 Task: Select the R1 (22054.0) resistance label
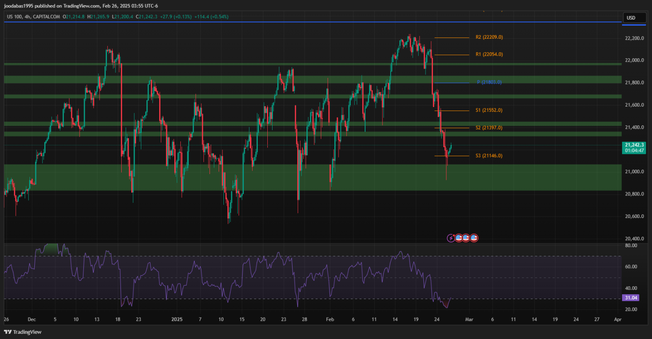(x=489, y=54)
